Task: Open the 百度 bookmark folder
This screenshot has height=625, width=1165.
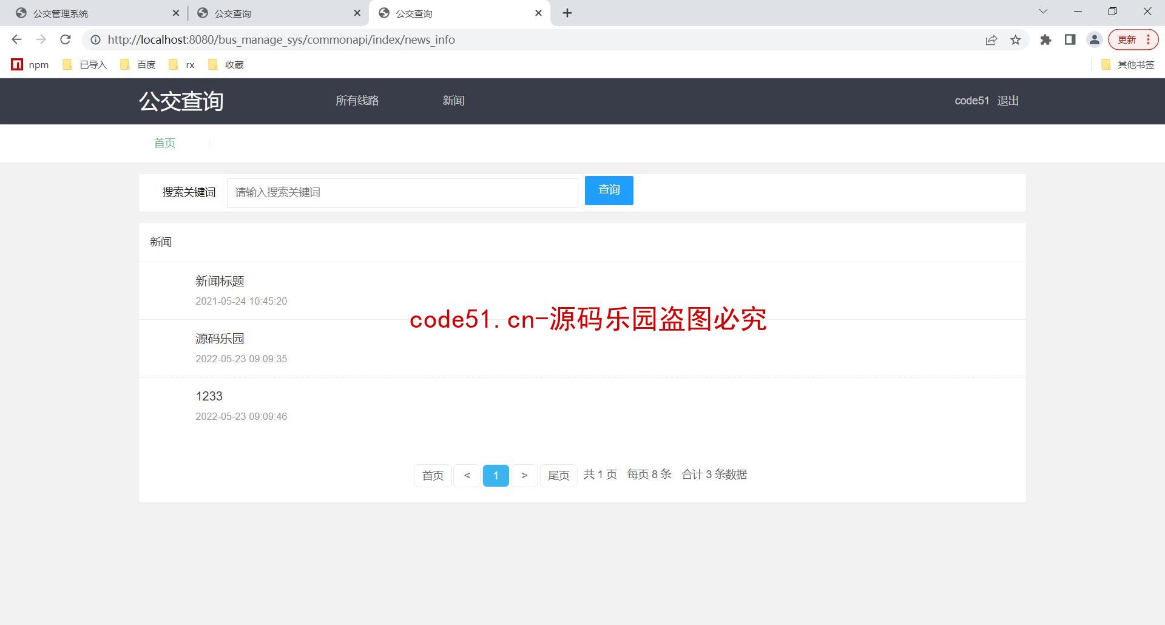Action: [138, 64]
